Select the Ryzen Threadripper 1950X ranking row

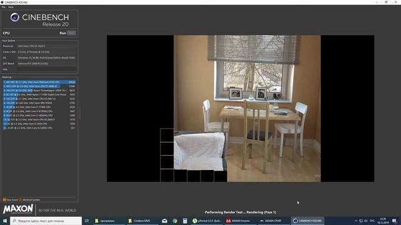(x=39, y=90)
